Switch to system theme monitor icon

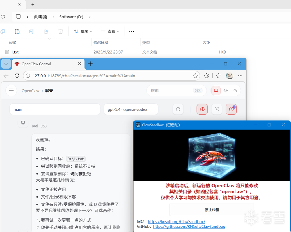(216, 90)
